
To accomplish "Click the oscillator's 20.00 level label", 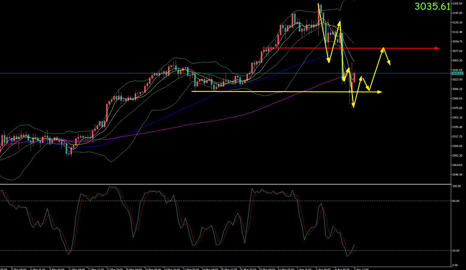I will click(456, 251).
